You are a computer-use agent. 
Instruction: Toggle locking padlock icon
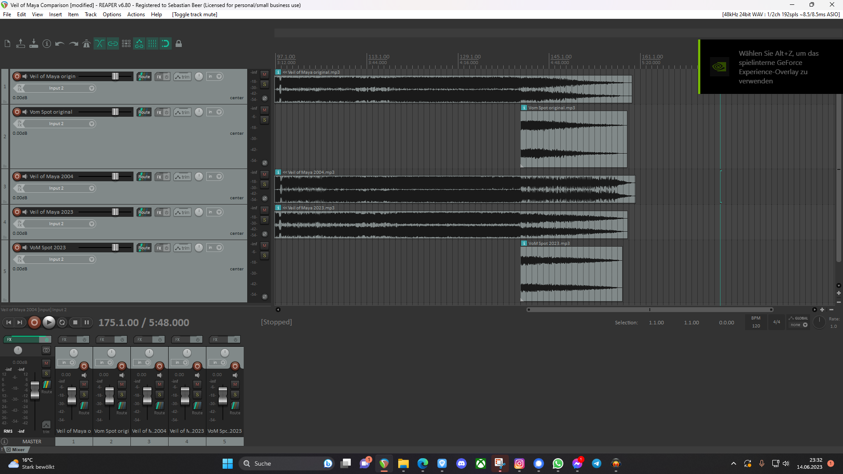[179, 43]
